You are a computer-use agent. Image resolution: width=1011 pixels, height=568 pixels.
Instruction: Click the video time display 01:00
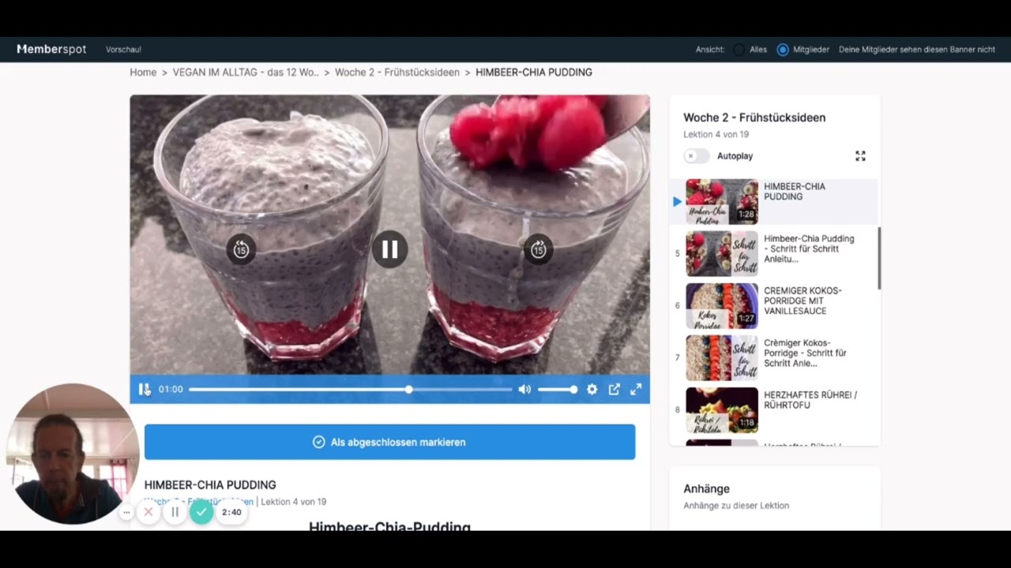point(171,389)
